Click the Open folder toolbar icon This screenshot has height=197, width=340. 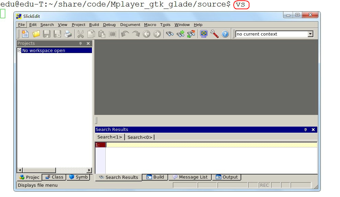coord(36,34)
